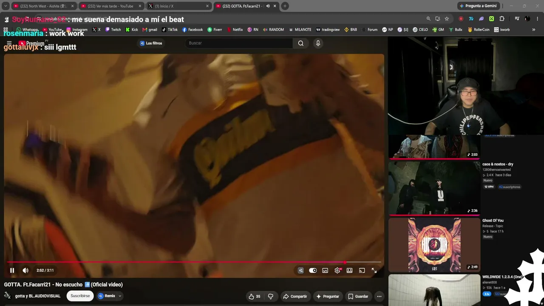Open the Ghost Of You video thumbnail
This screenshot has height=306, width=544.
click(434, 245)
